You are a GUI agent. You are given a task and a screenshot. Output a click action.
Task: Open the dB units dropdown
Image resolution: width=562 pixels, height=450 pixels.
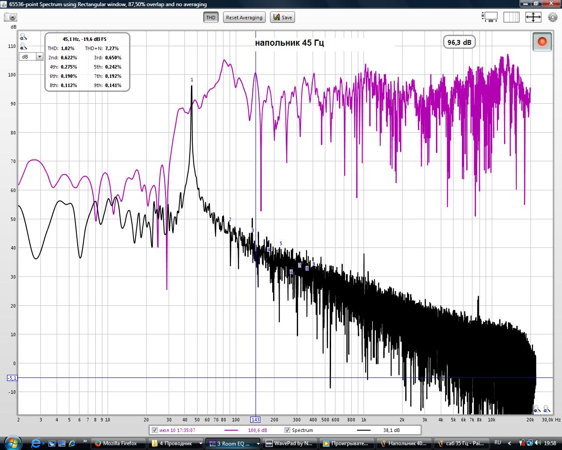pyautogui.click(x=31, y=57)
